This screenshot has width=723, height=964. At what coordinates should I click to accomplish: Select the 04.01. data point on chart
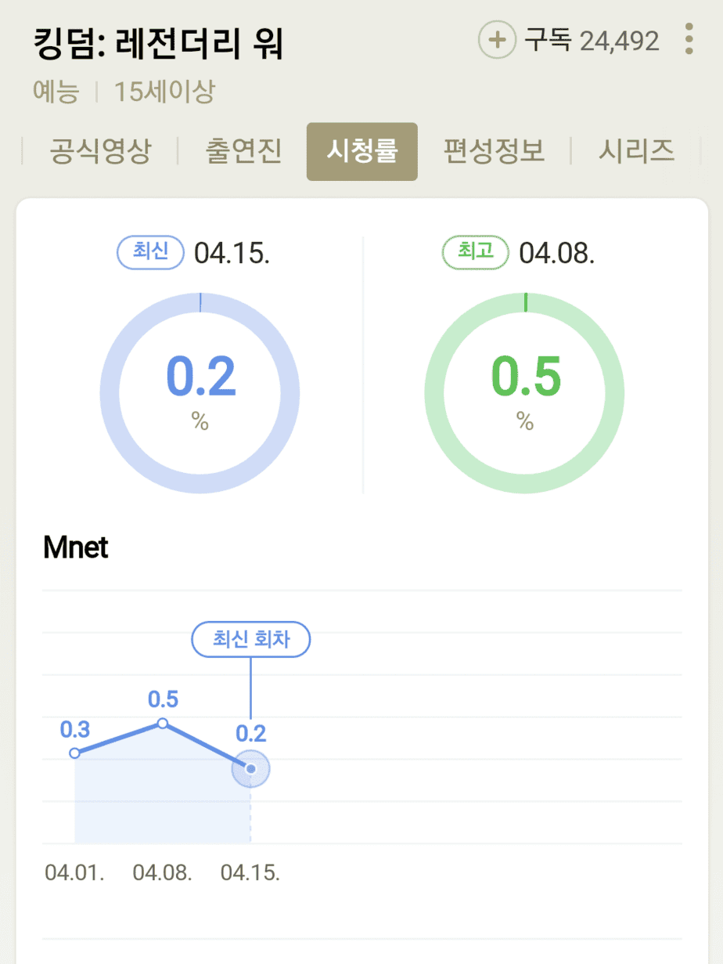[x=75, y=753]
